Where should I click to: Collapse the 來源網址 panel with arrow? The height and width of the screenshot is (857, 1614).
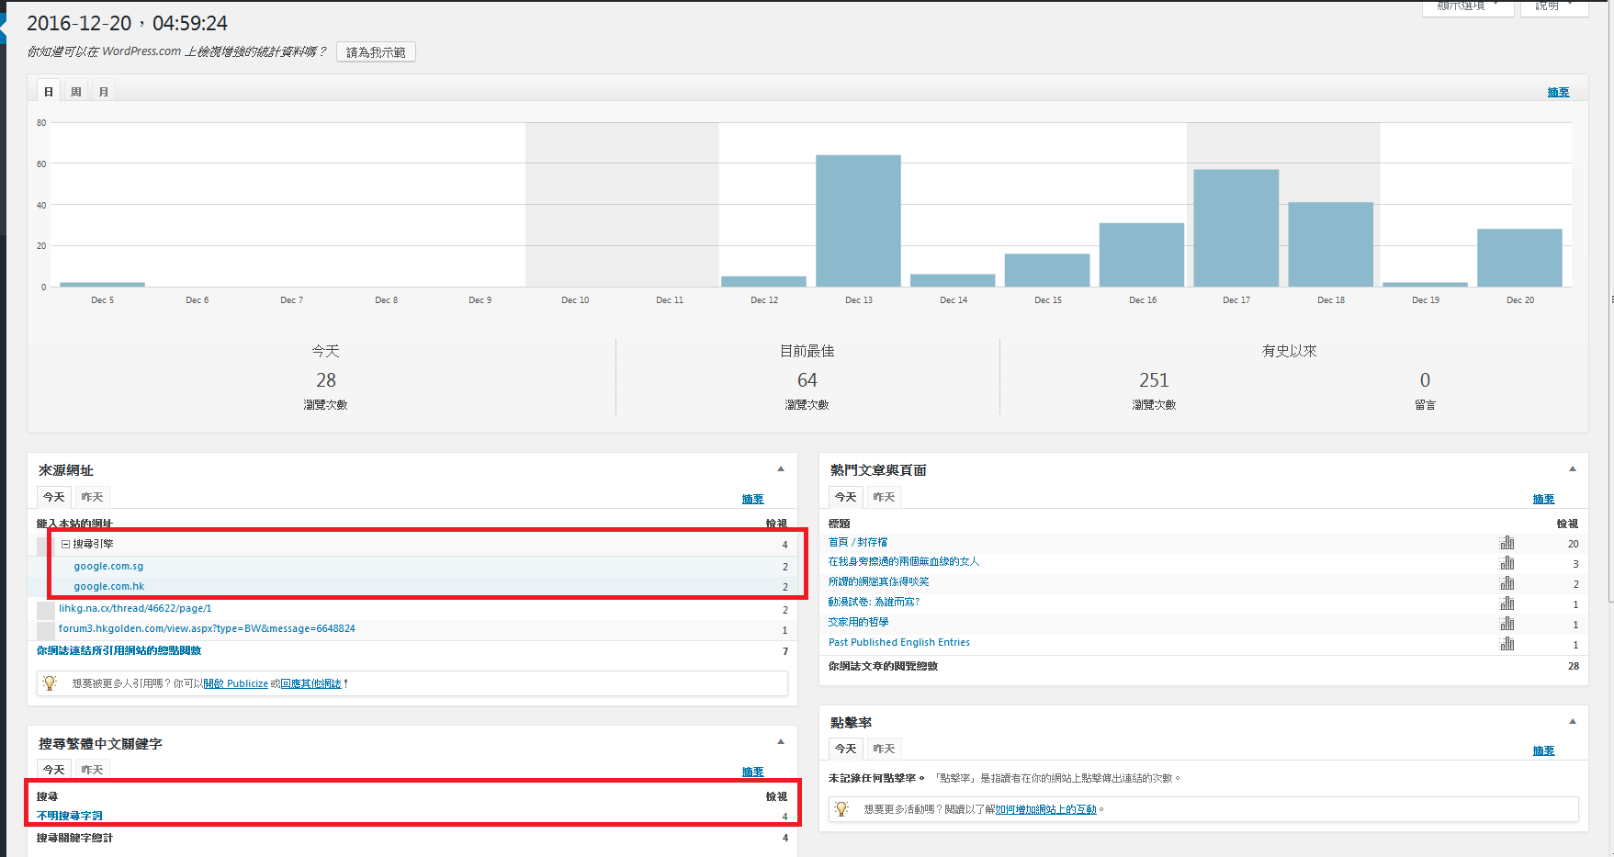[781, 469]
